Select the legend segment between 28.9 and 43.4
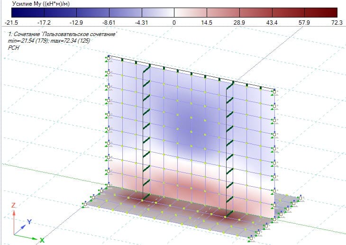The width and height of the screenshot is (346, 245). (256, 13)
